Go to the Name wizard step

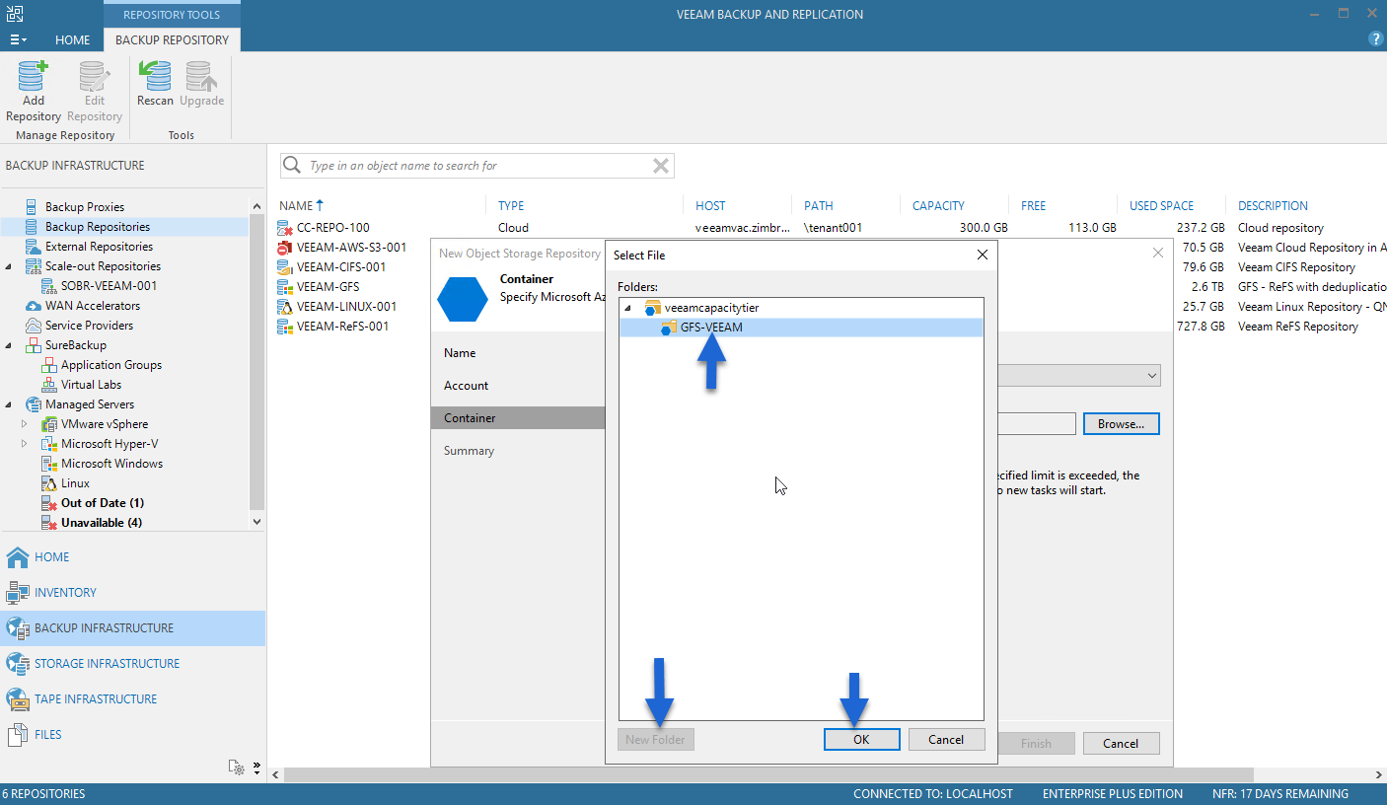(x=460, y=353)
